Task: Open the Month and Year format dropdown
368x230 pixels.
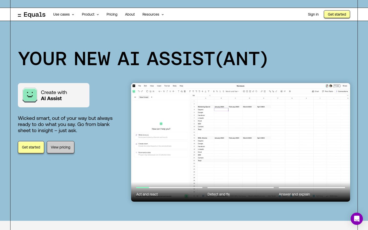Action: point(232,91)
